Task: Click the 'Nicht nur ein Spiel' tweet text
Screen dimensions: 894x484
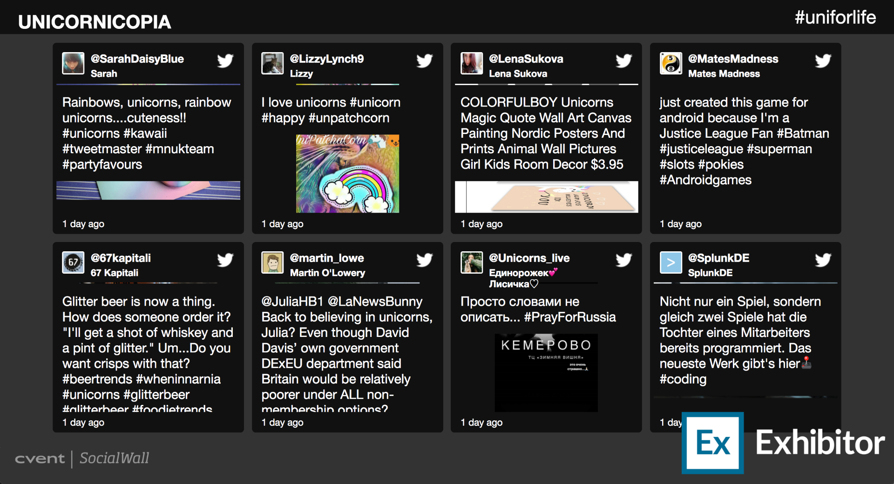Action: pos(740,340)
